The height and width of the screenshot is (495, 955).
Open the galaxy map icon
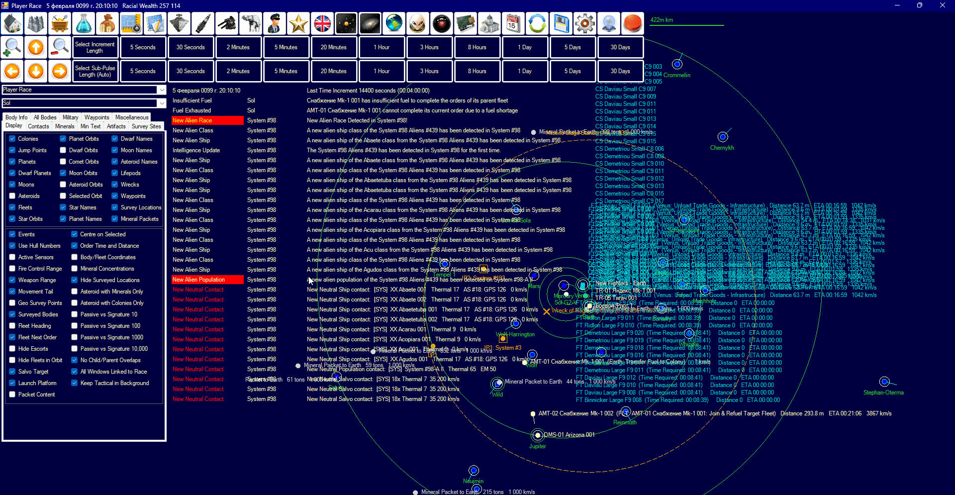(x=370, y=23)
